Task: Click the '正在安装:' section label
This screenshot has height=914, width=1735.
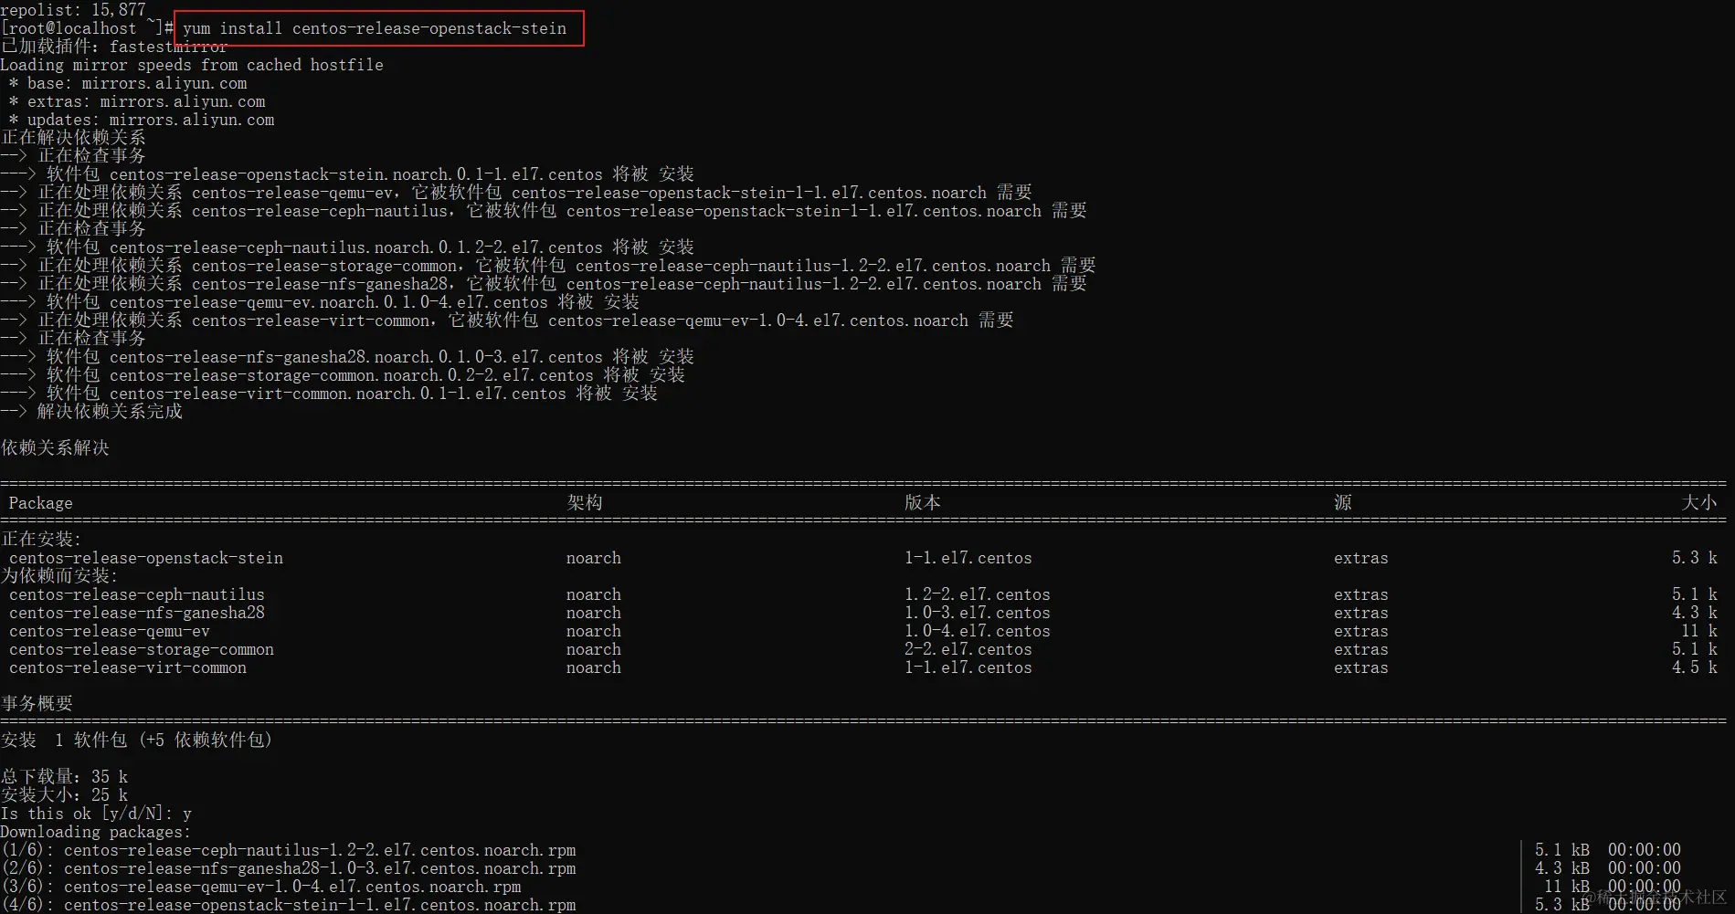Action: tap(41, 540)
